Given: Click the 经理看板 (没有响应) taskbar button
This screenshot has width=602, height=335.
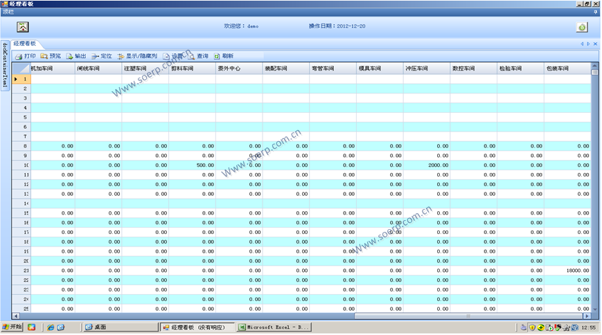Looking at the screenshot, I should point(197,327).
